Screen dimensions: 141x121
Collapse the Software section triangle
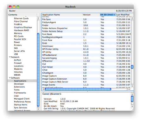coord(10,78)
